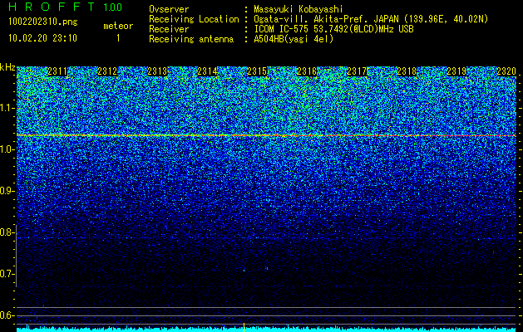Screen dimensions: 523x332
Task: Click the 2319 time marker
Action: [x=456, y=71]
